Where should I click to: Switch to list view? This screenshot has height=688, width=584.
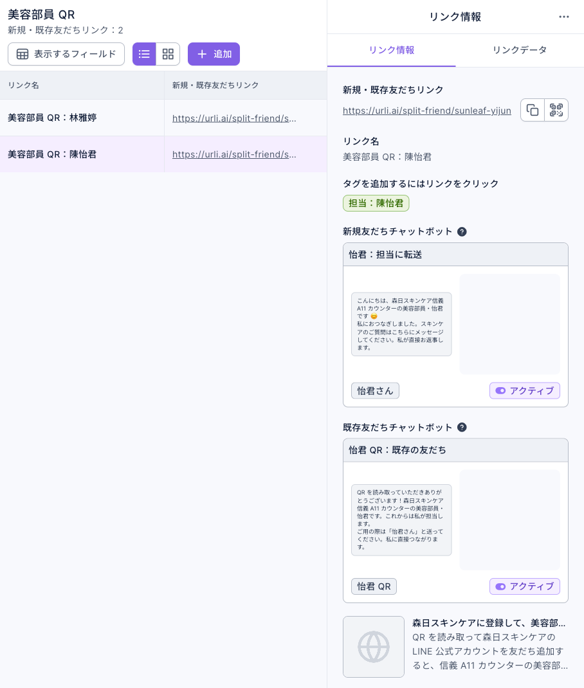(x=144, y=54)
